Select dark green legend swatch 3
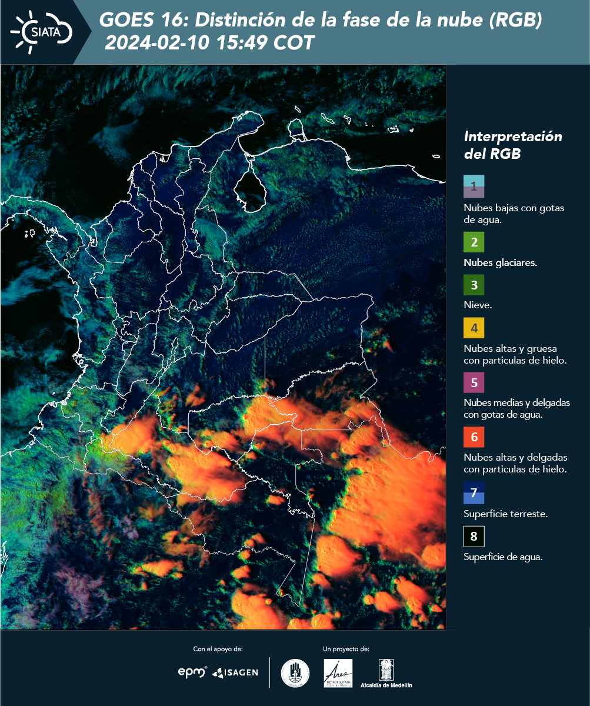 click(474, 285)
